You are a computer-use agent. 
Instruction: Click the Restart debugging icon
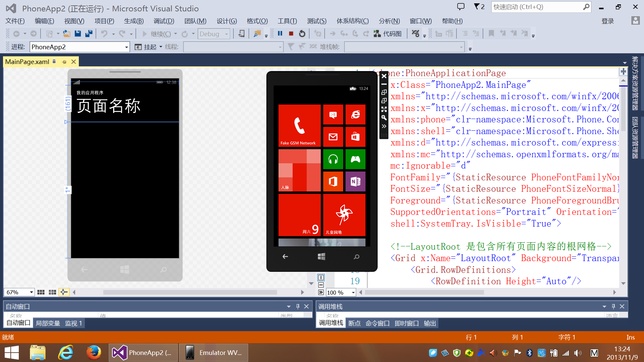(x=302, y=34)
